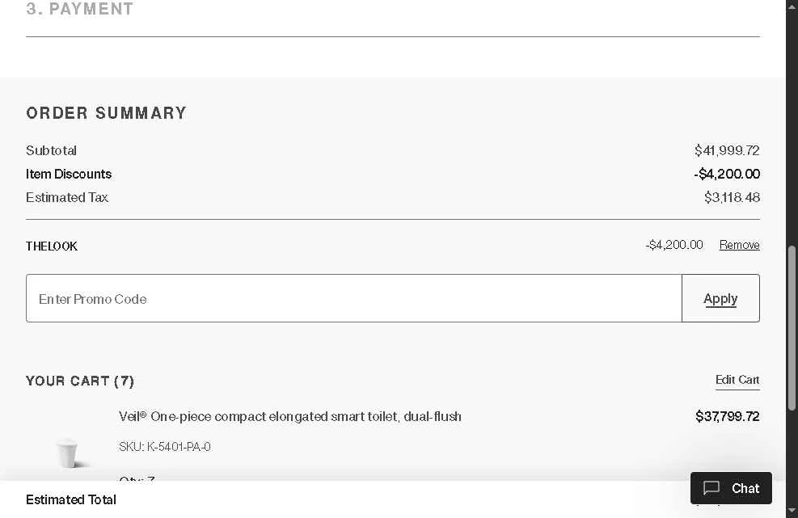Focus the Enter Promo Code field
798x518 pixels.
point(354,298)
